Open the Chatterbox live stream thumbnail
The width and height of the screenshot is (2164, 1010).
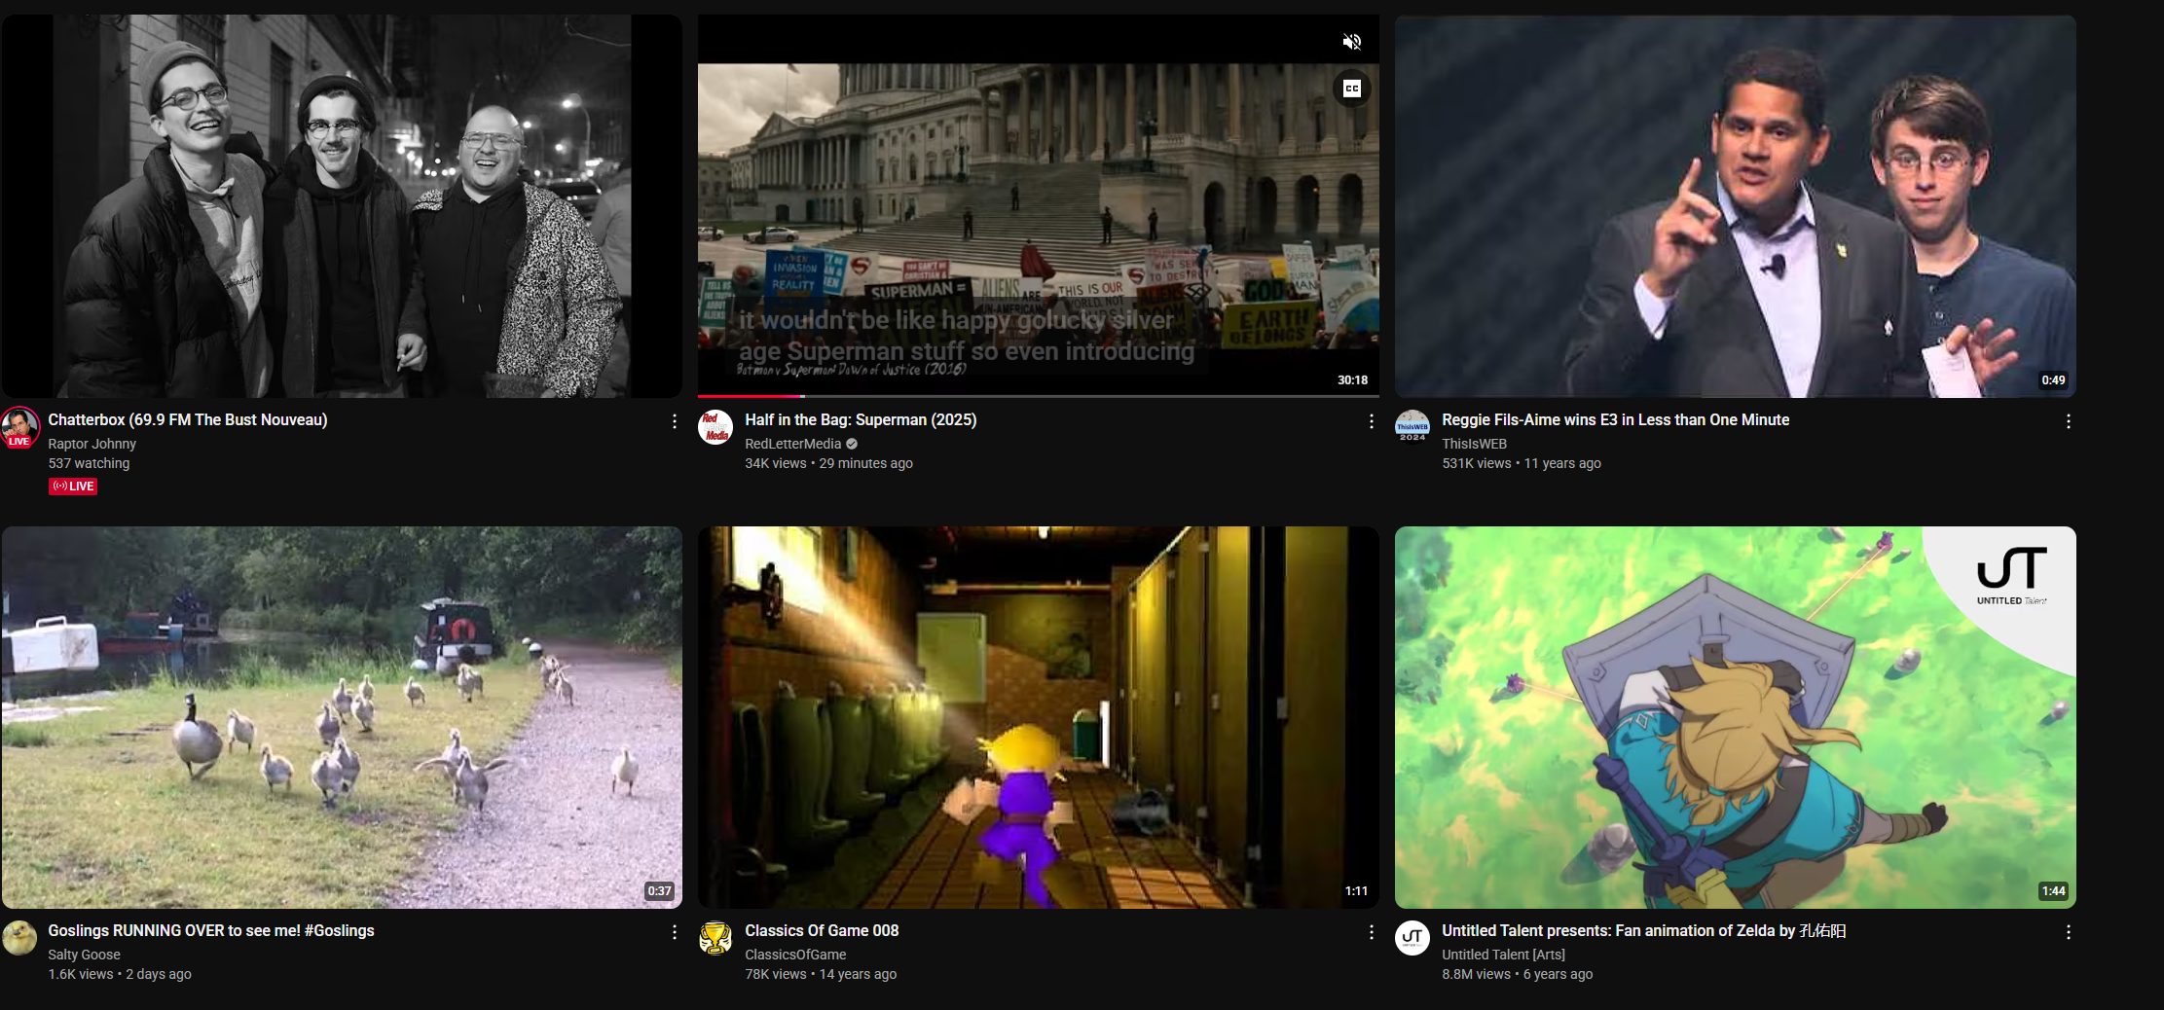coord(342,205)
